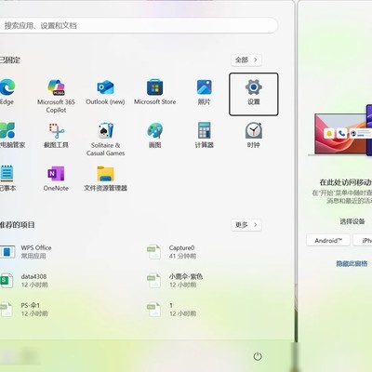372x372 pixels.
Task: Open 记事本 notepad
Action: [x=7, y=179]
